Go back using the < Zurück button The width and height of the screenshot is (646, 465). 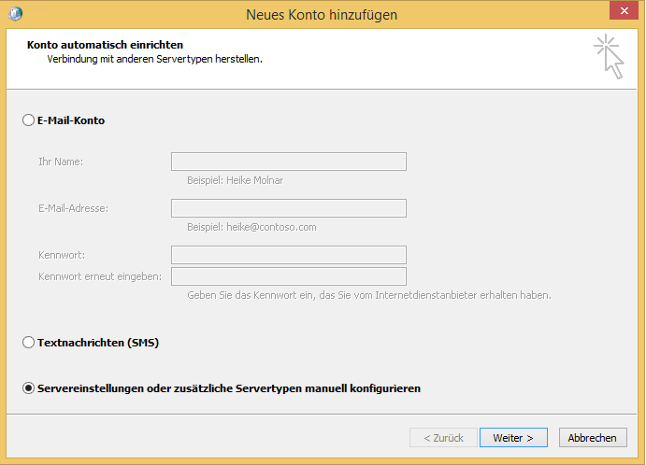443,438
